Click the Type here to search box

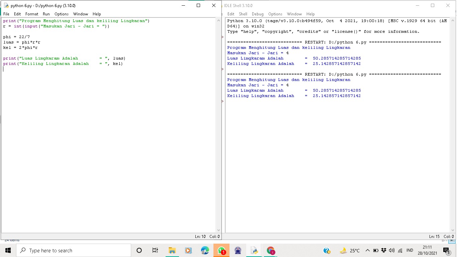click(x=74, y=250)
